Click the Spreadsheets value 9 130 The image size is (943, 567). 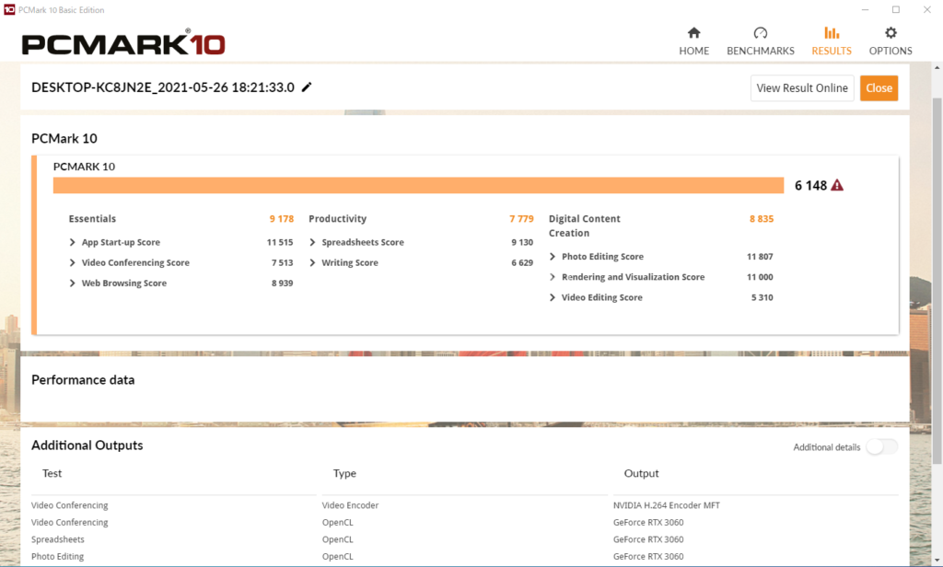(x=522, y=242)
